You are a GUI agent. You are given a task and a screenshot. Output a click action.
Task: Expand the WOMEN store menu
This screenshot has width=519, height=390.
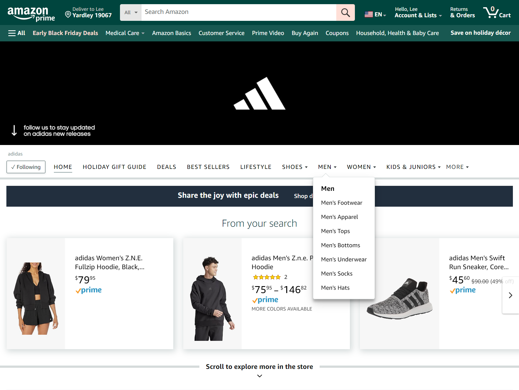(361, 167)
